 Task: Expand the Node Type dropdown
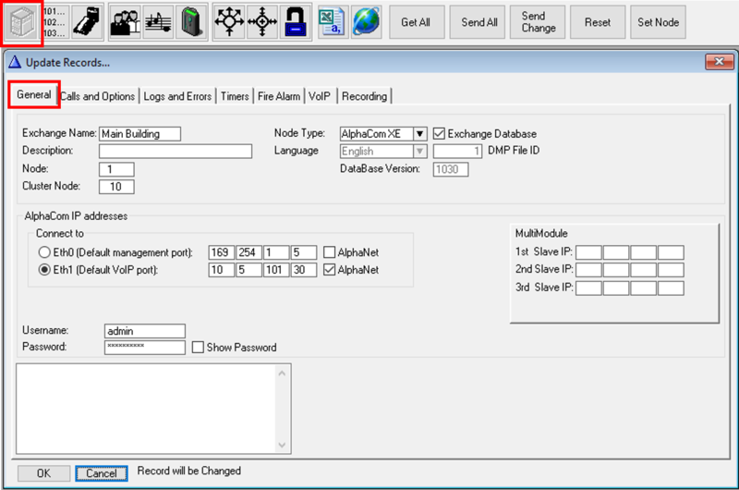click(420, 133)
